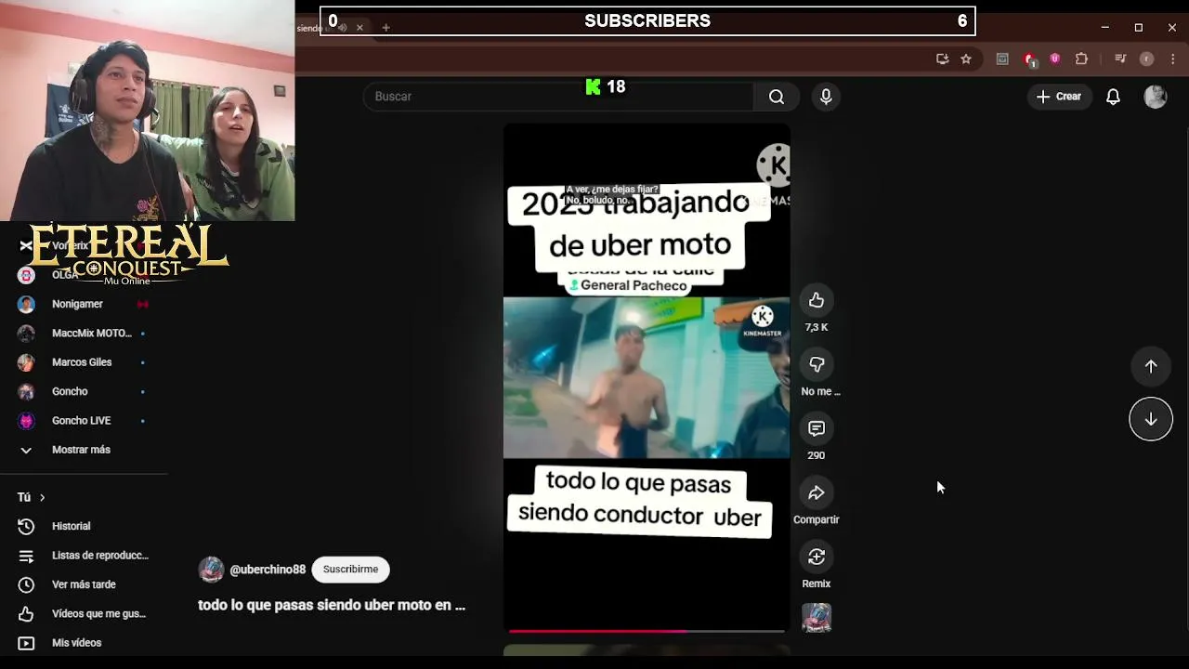Open the Marcos Giles subscription channel
Image resolution: width=1189 pixels, height=669 pixels.
click(x=84, y=362)
